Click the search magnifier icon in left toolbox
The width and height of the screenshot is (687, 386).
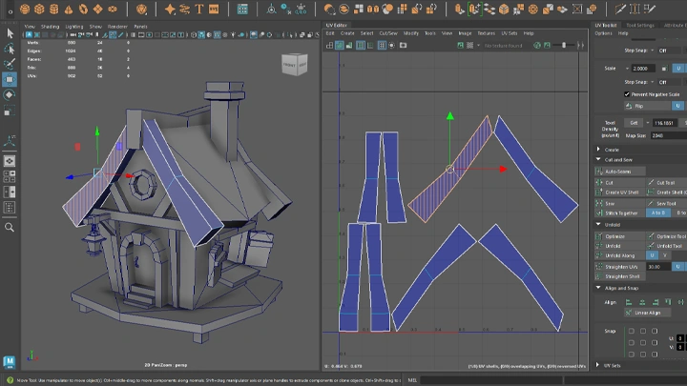(10, 228)
